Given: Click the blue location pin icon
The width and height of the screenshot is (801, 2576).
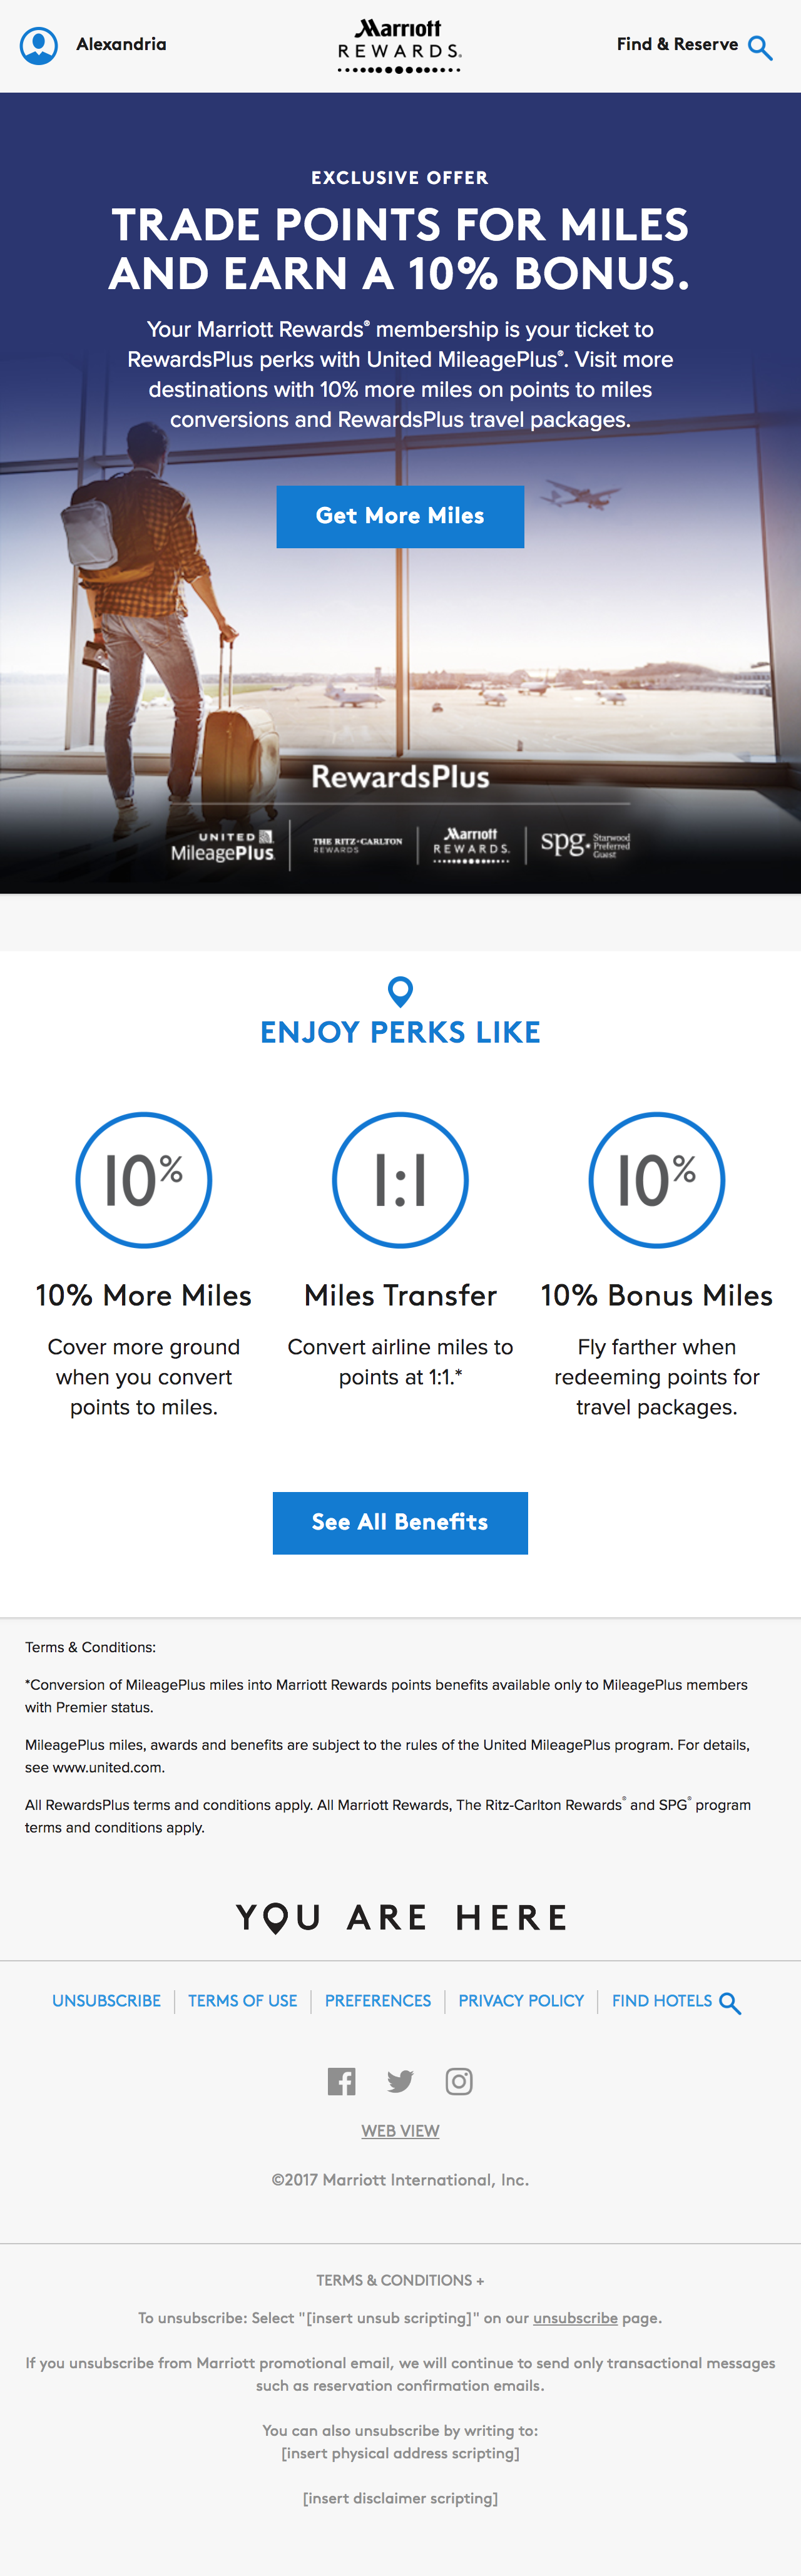Looking at the screenshot, I should [400, 991].
